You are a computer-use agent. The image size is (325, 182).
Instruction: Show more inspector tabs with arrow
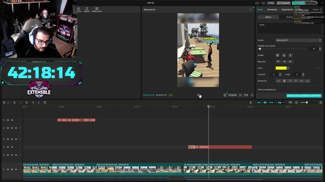pyautogui.click(x=321, y=10)
